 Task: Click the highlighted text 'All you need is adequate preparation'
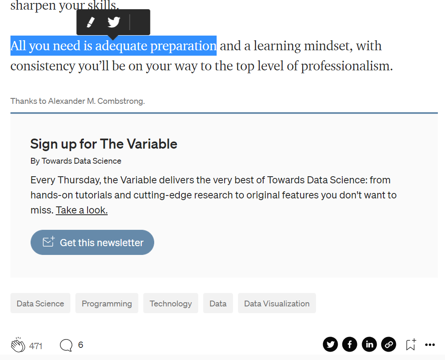click(x=113, y=46)
